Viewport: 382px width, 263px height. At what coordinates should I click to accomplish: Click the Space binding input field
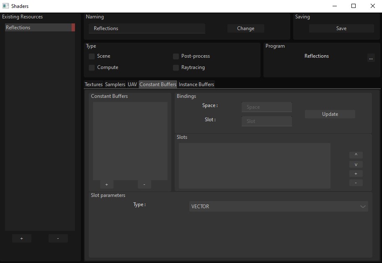coord(267,107)
